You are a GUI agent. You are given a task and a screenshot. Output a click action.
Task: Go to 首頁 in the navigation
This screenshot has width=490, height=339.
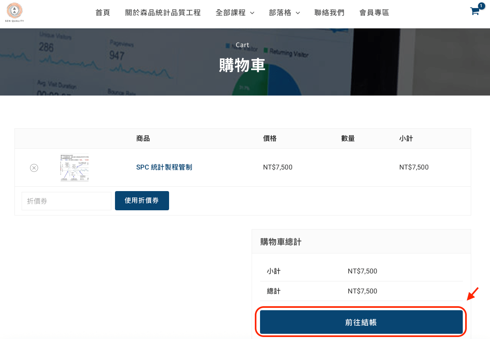pos(103,12)
